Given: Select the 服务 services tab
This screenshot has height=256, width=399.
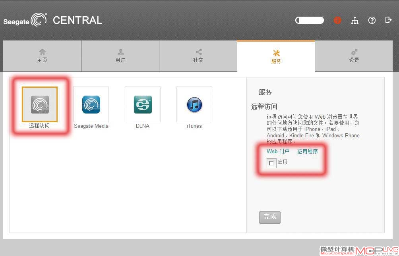Looking at the screenshot, I should (276, 56).
